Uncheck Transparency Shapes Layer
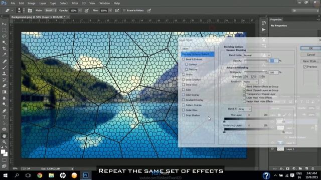321x180 pixels. [x=244, y=94]
